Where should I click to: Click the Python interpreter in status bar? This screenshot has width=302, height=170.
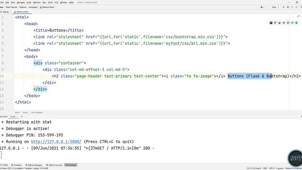click(x=294, y=169)
